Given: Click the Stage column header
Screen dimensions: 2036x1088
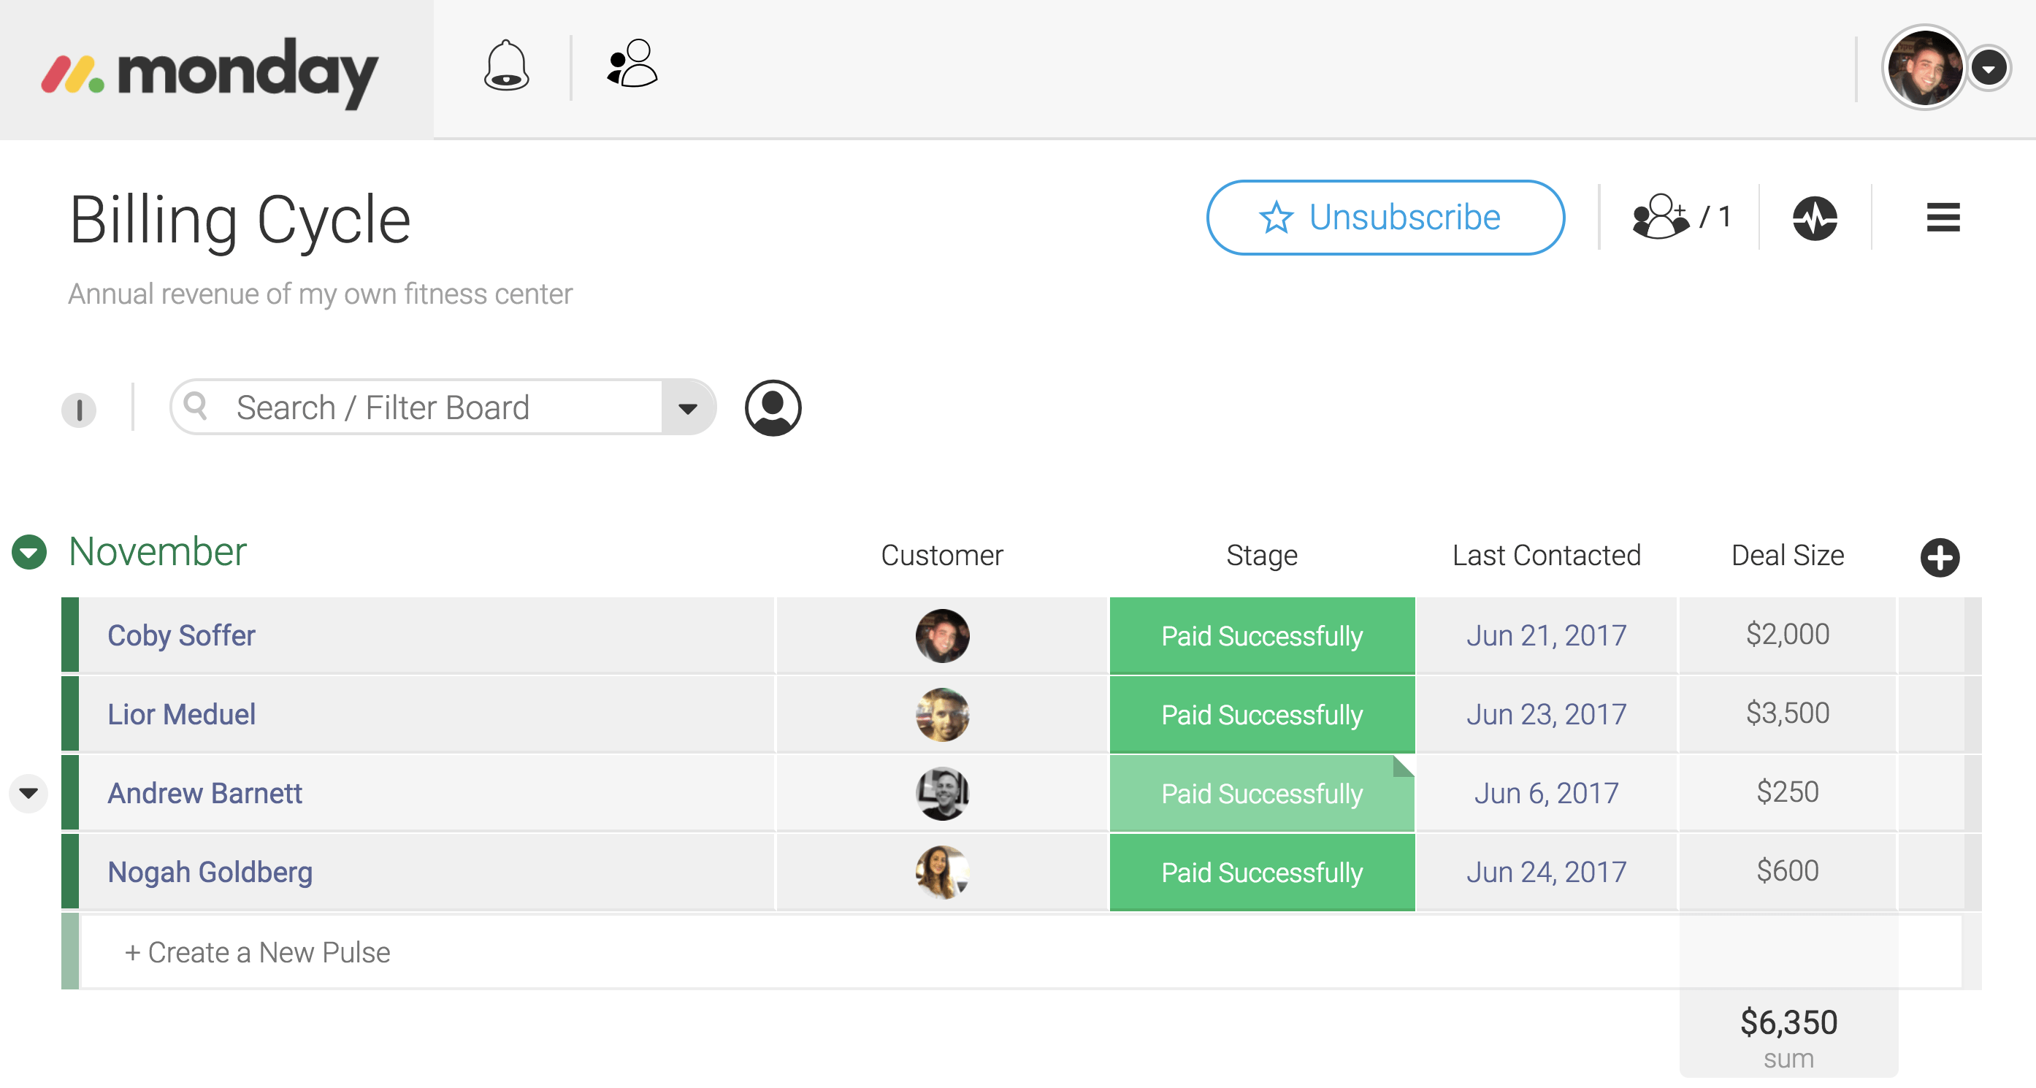Looking at the screenshot, I should click(1261, 556).
